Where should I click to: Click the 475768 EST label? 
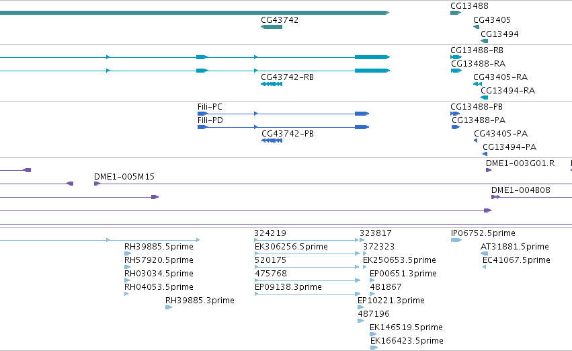click(x=271, y=274)
